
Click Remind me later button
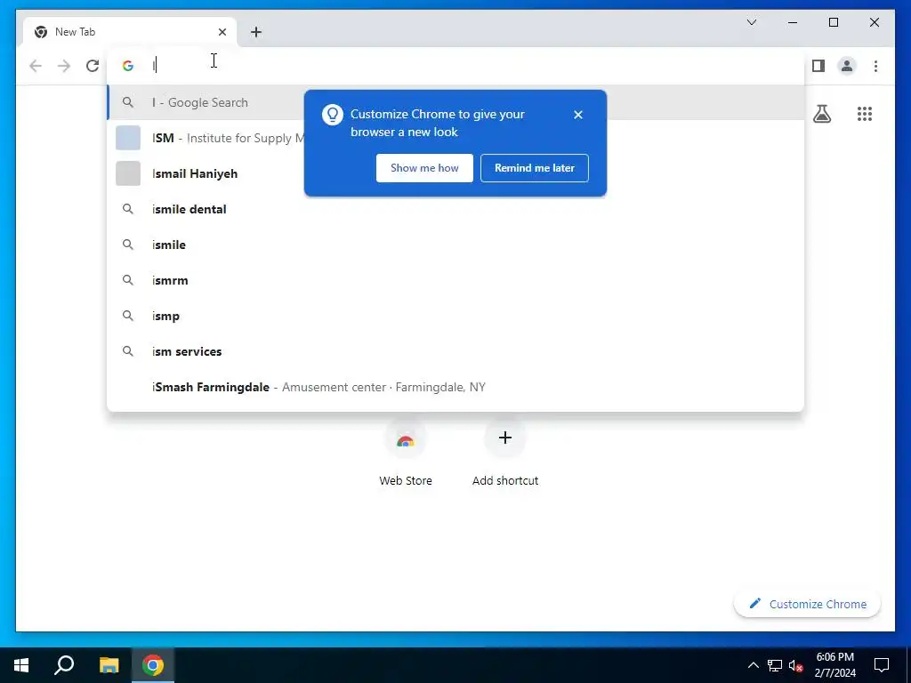tap(535, 168)
